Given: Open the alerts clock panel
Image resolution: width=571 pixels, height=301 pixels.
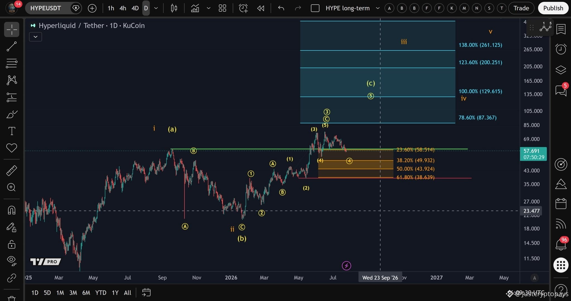Looking at the screenshot, I should (561, 49).
